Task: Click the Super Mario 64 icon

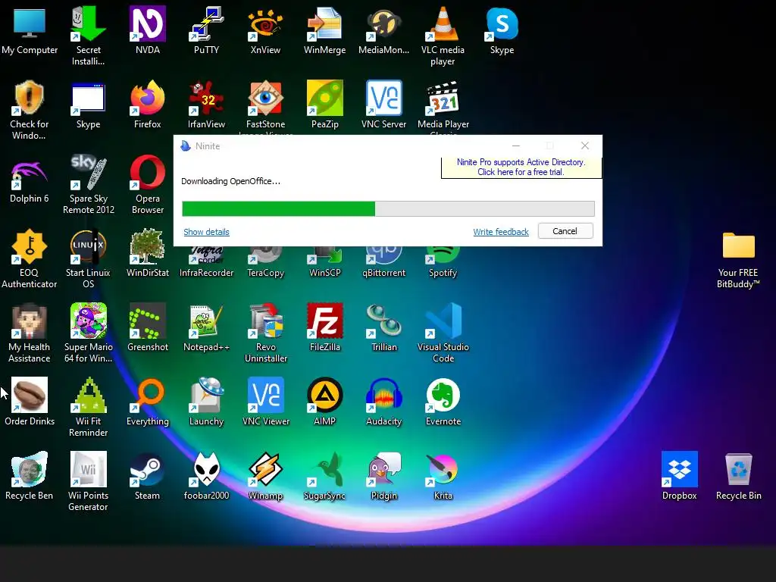Action: 88,321
